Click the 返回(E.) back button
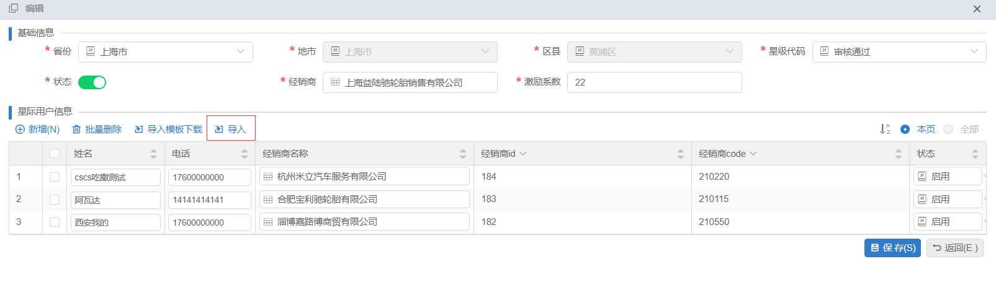 pos(955,248)
